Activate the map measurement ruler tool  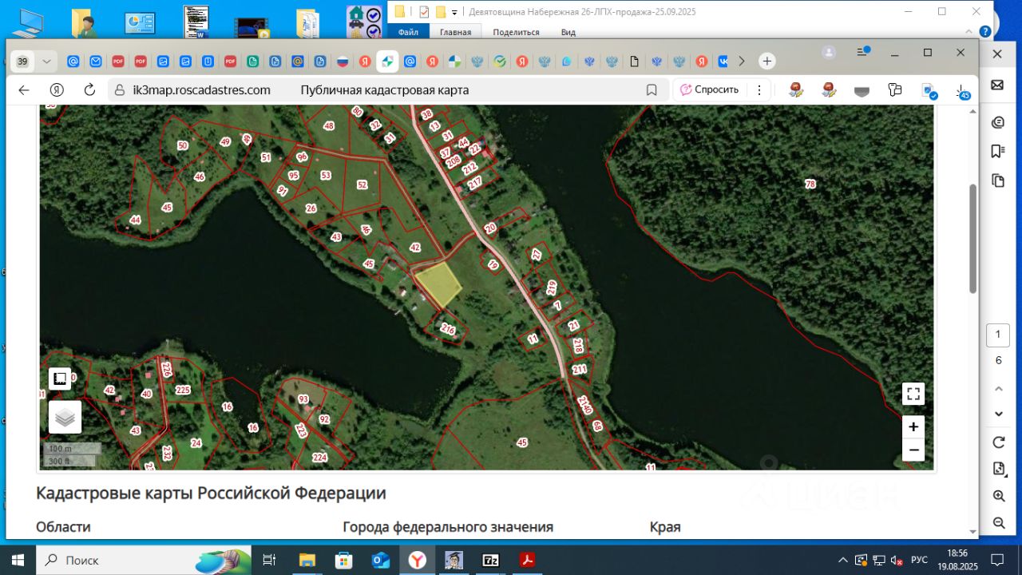pos(60,378)
